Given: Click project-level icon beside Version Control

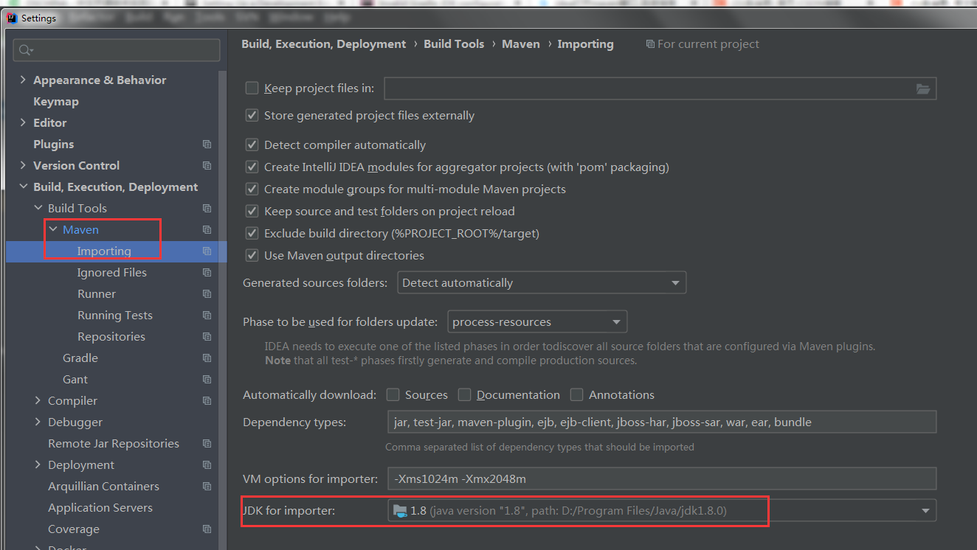Looking at the screenshot, I should [x=207, y=166].
